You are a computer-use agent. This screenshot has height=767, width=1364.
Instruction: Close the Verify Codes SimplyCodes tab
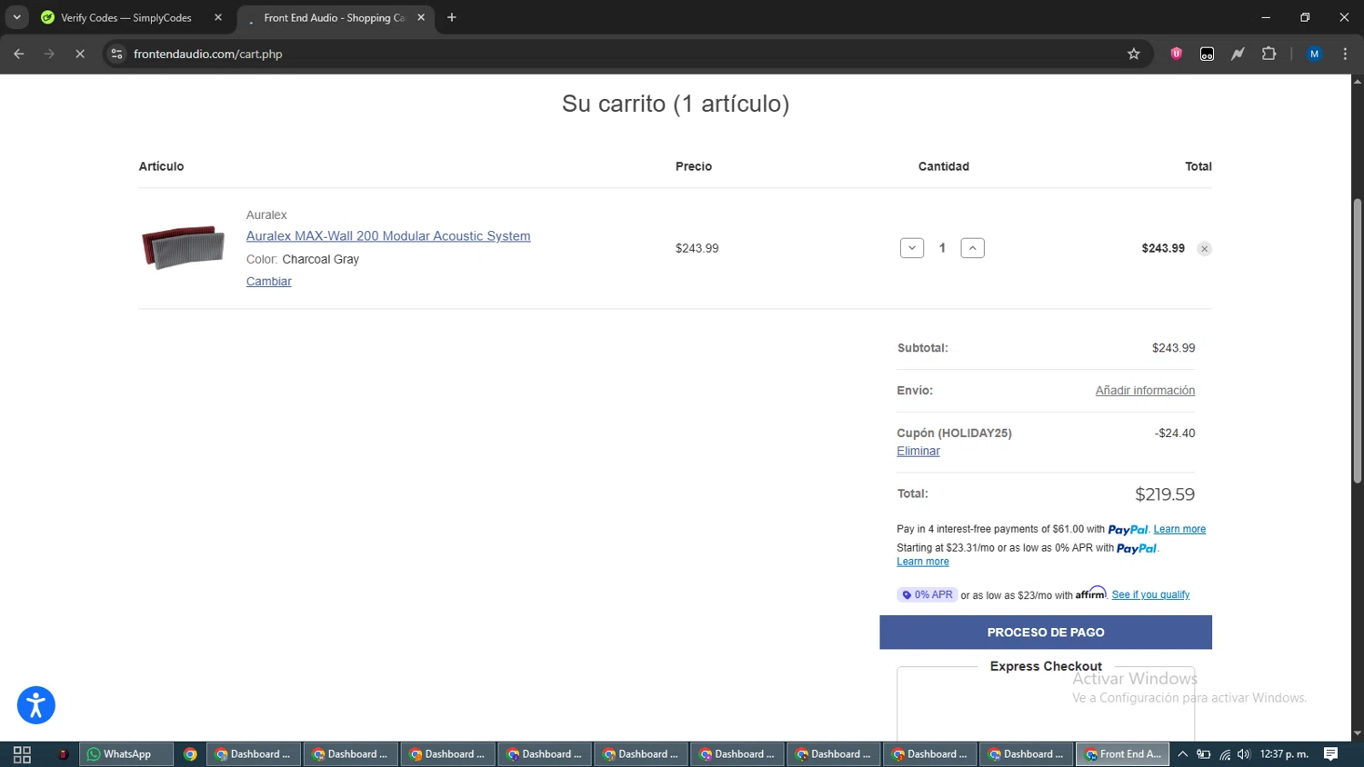[x=218, y=17]
